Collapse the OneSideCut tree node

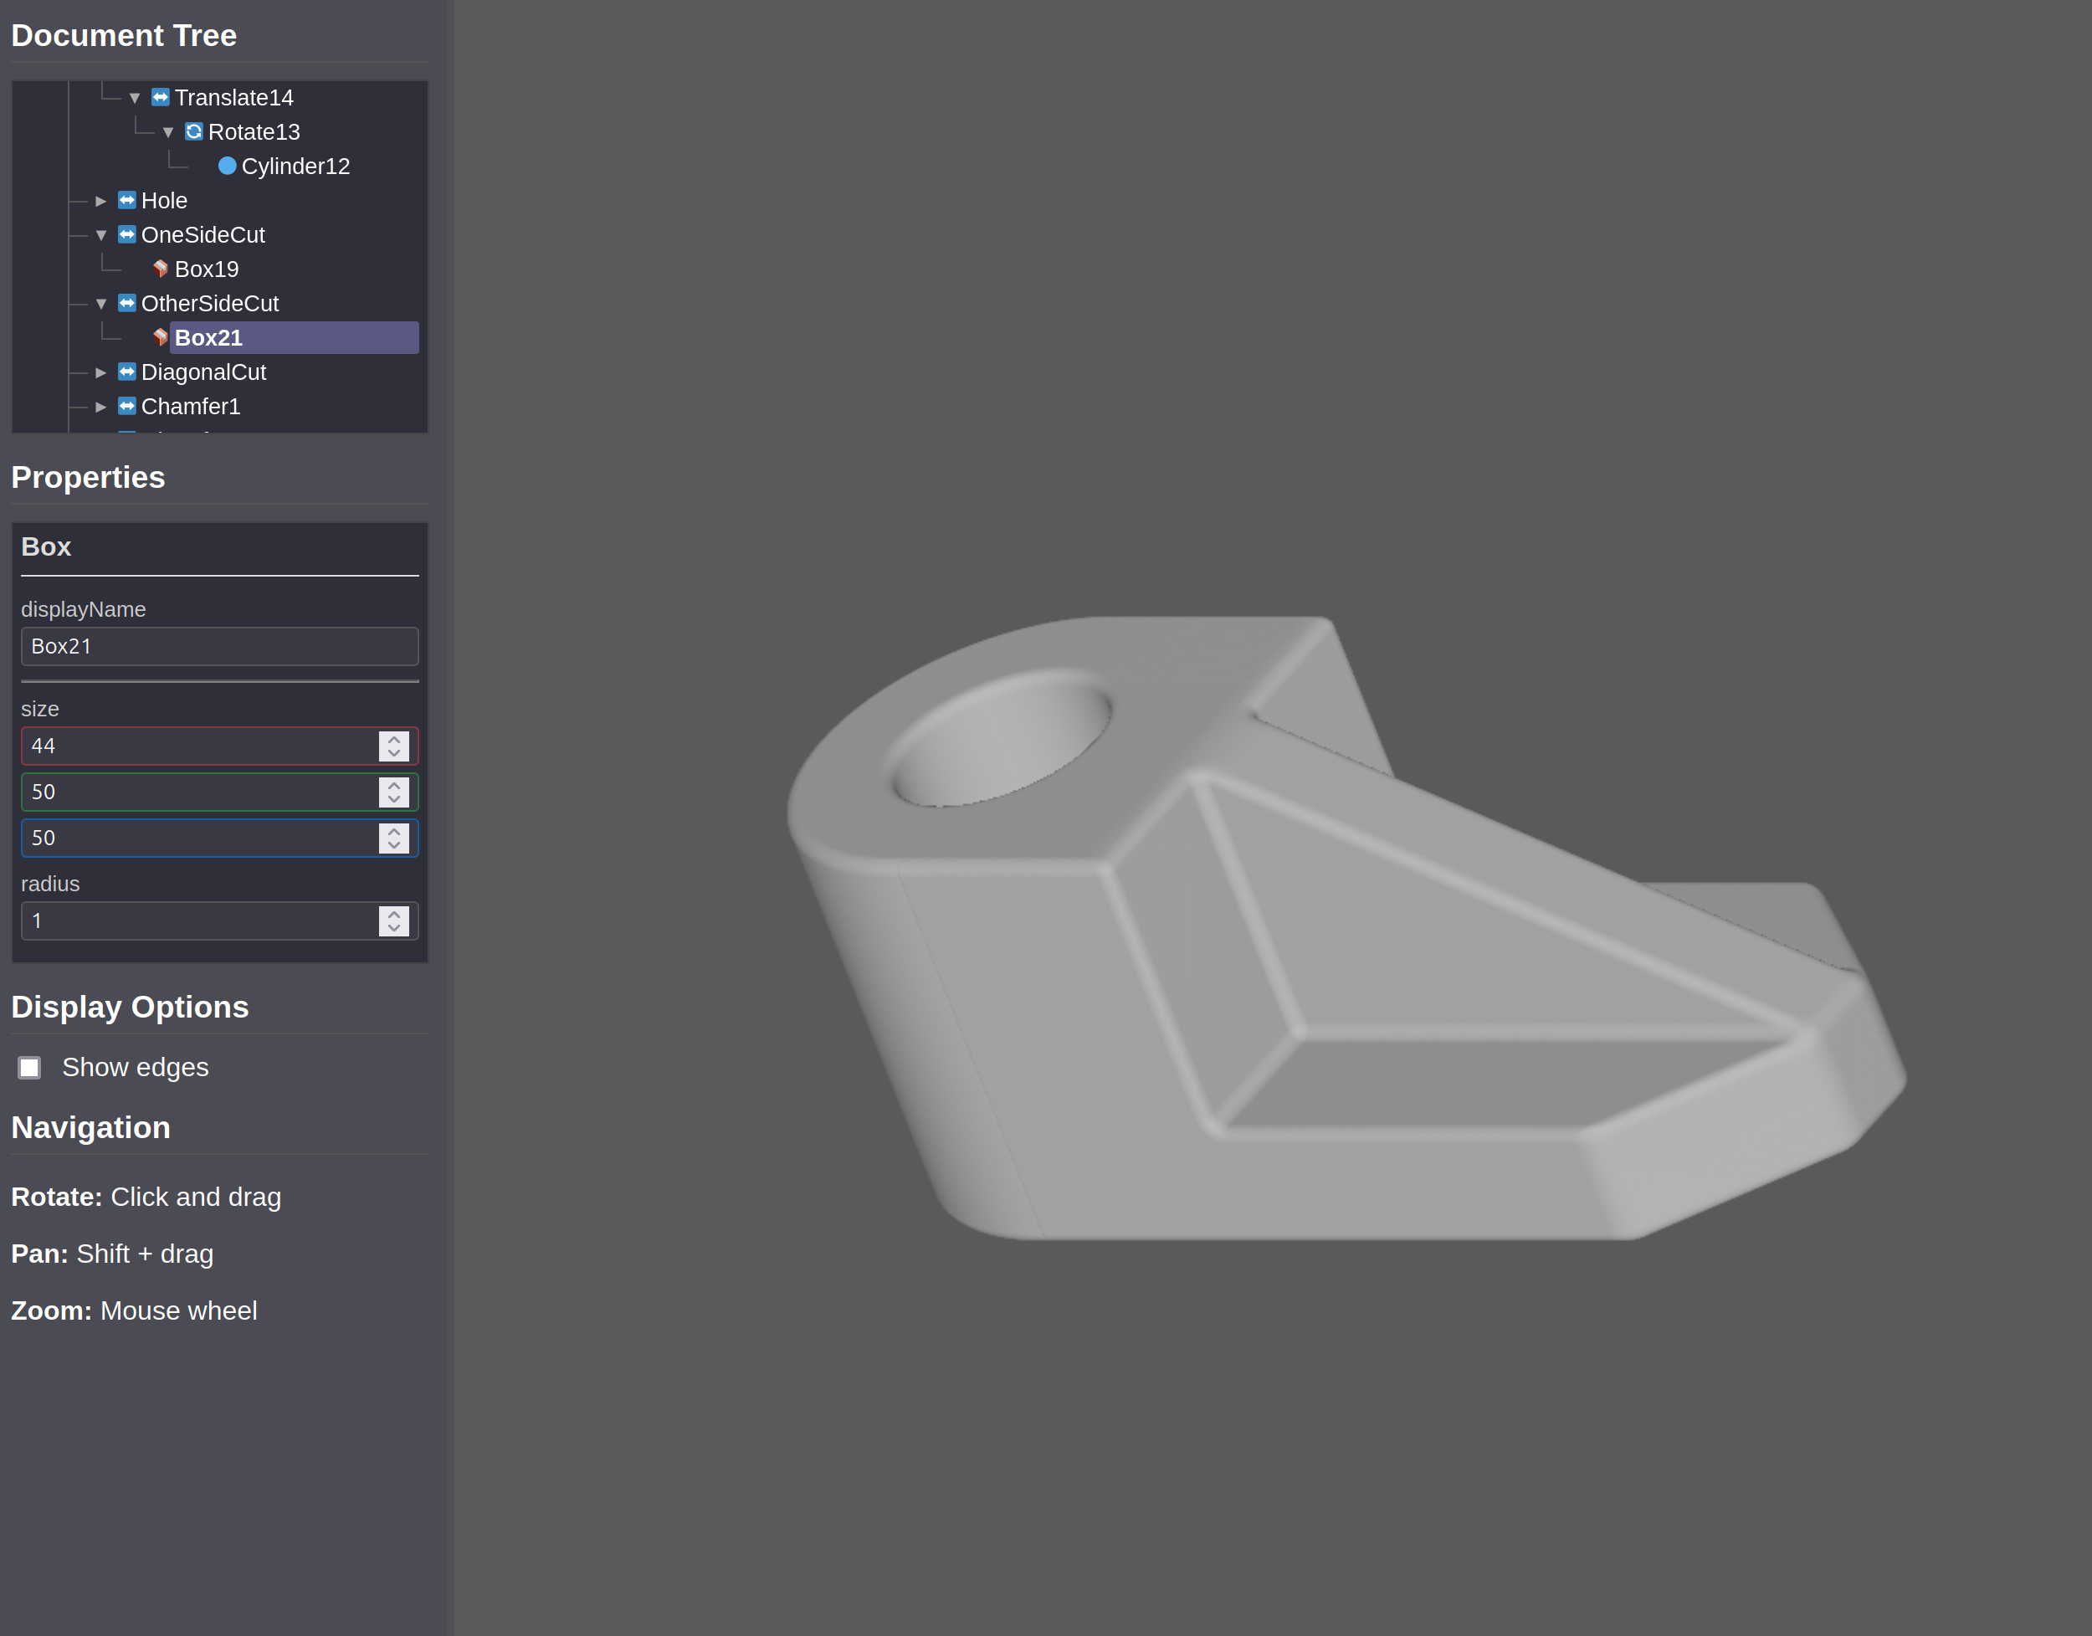pos(100,236)
